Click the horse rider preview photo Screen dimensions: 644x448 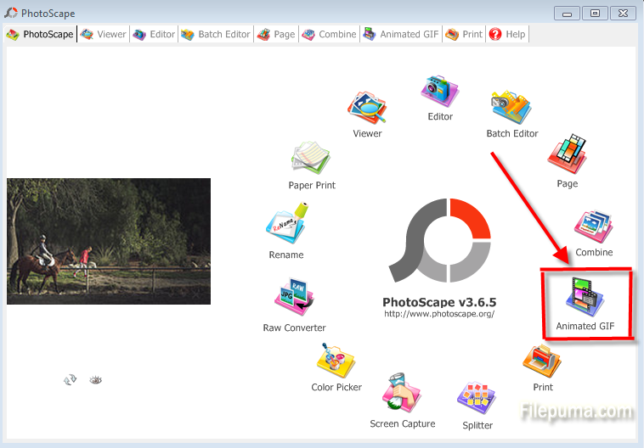point(109,241)
